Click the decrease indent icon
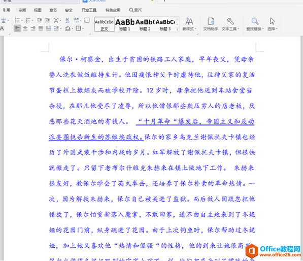 (40, 20)
